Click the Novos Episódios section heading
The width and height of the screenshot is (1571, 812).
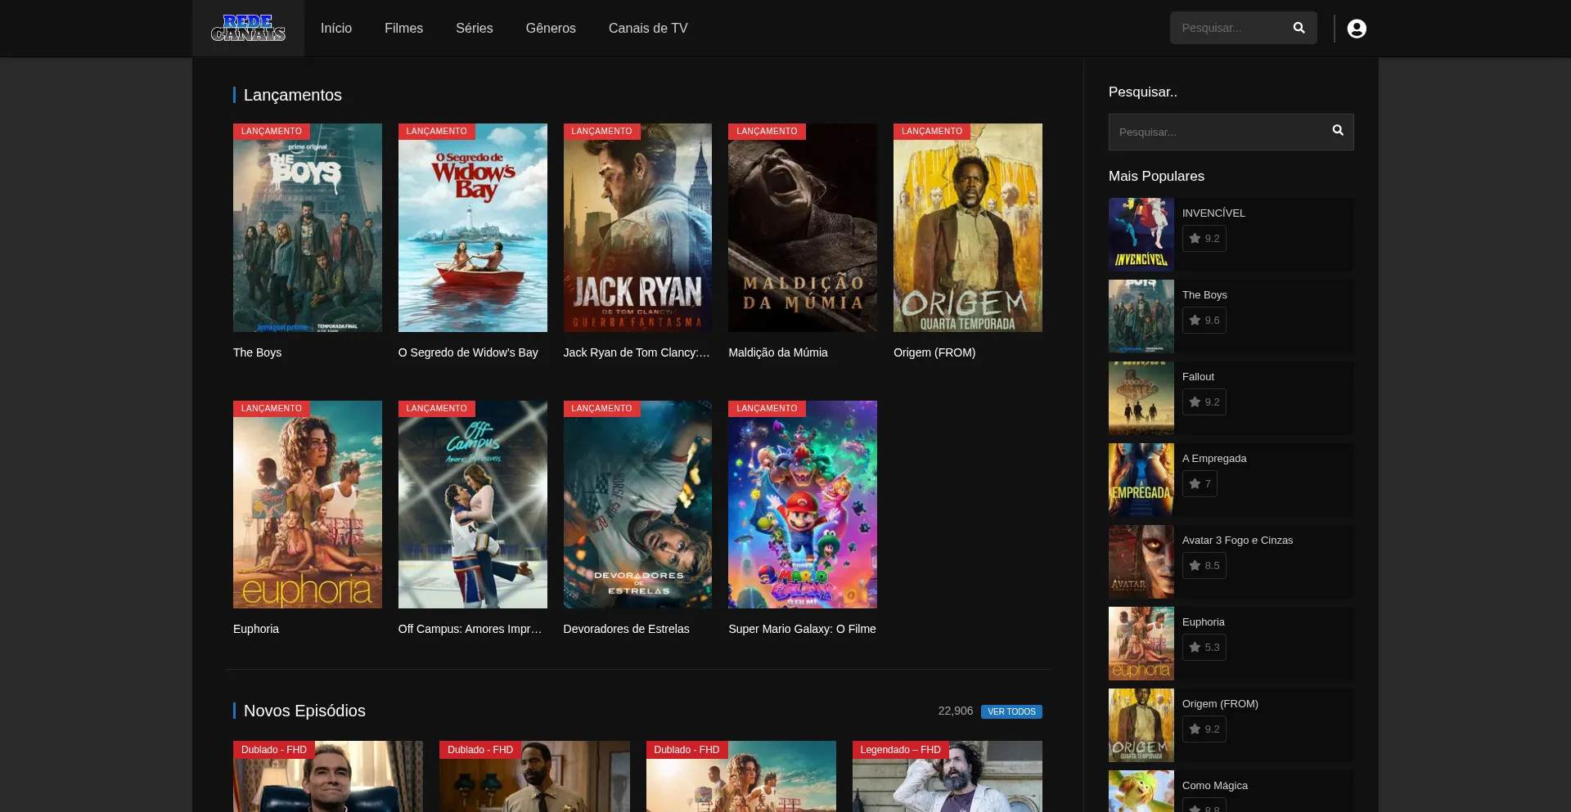[x=304, y=711]
